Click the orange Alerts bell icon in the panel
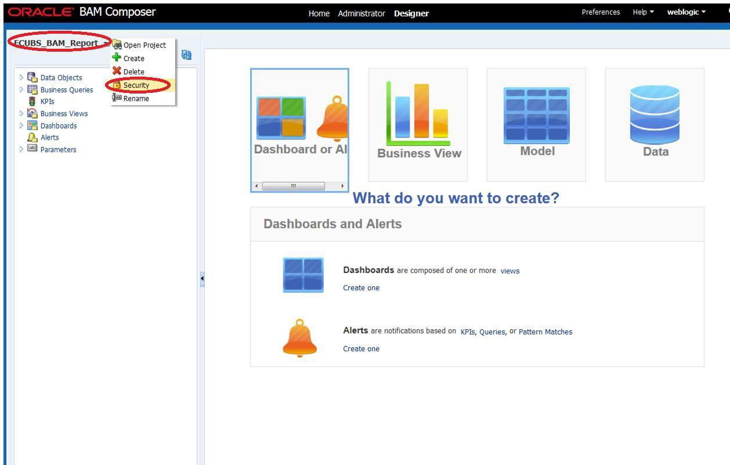The width and height of the screenshot is (730, 465). [x=300, y=338]
